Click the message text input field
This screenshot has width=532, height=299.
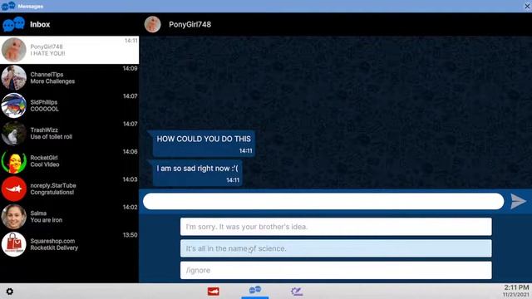tap(323, 201)
